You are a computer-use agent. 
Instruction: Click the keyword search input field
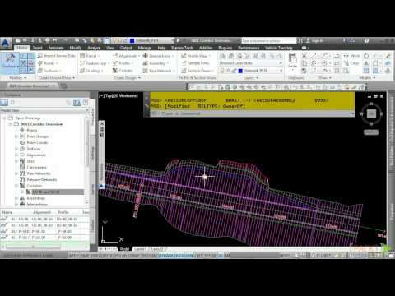[269, 41]
